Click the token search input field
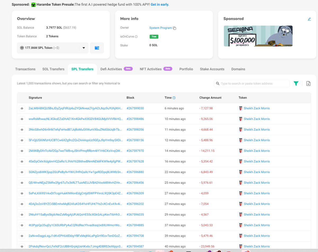The image size is (318, 252). (252, 83)
